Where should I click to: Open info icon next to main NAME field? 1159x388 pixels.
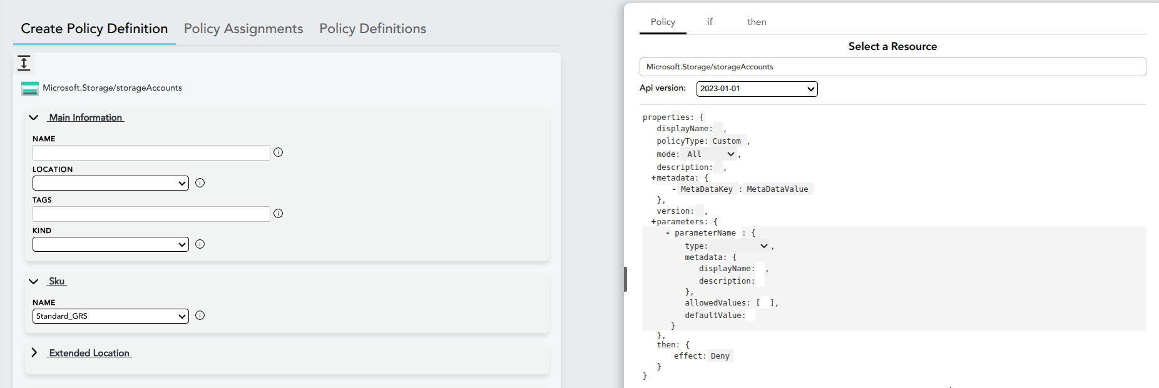(278, 152)
